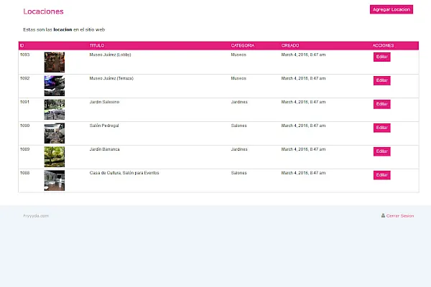Edit the Museo Juárez (Lobby) row

[382, 57]
